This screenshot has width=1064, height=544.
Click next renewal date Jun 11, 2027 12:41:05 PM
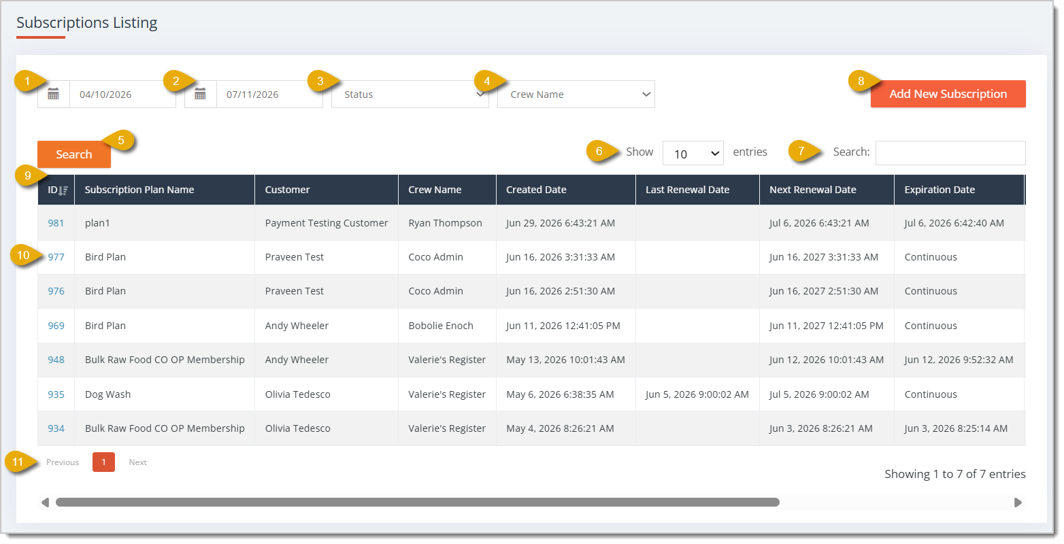point(827,326)
